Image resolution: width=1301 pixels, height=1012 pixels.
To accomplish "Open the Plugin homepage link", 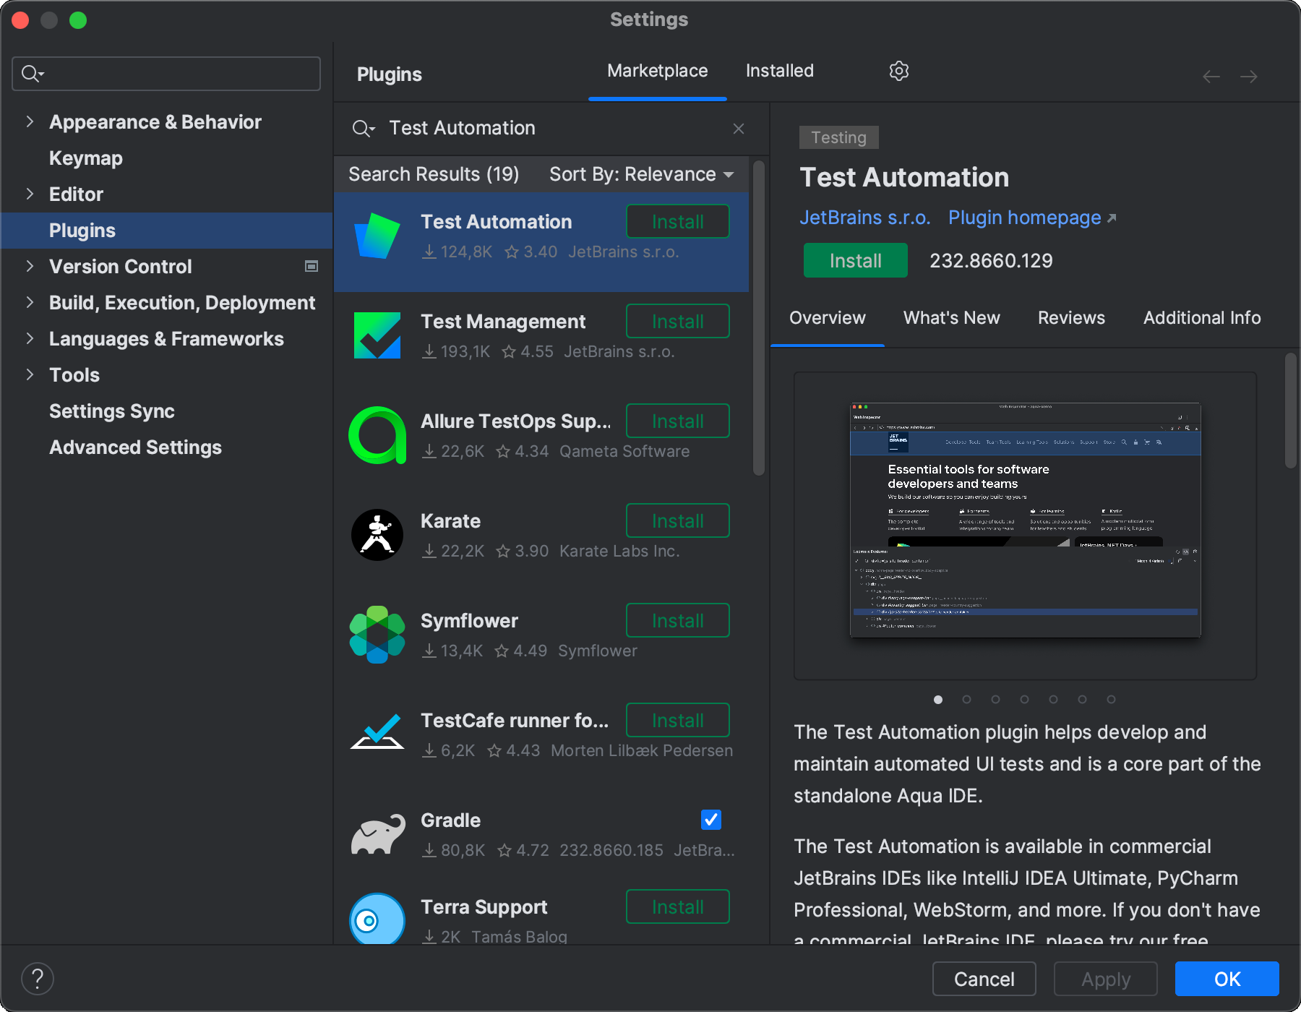I will (x=1024, y=217).
